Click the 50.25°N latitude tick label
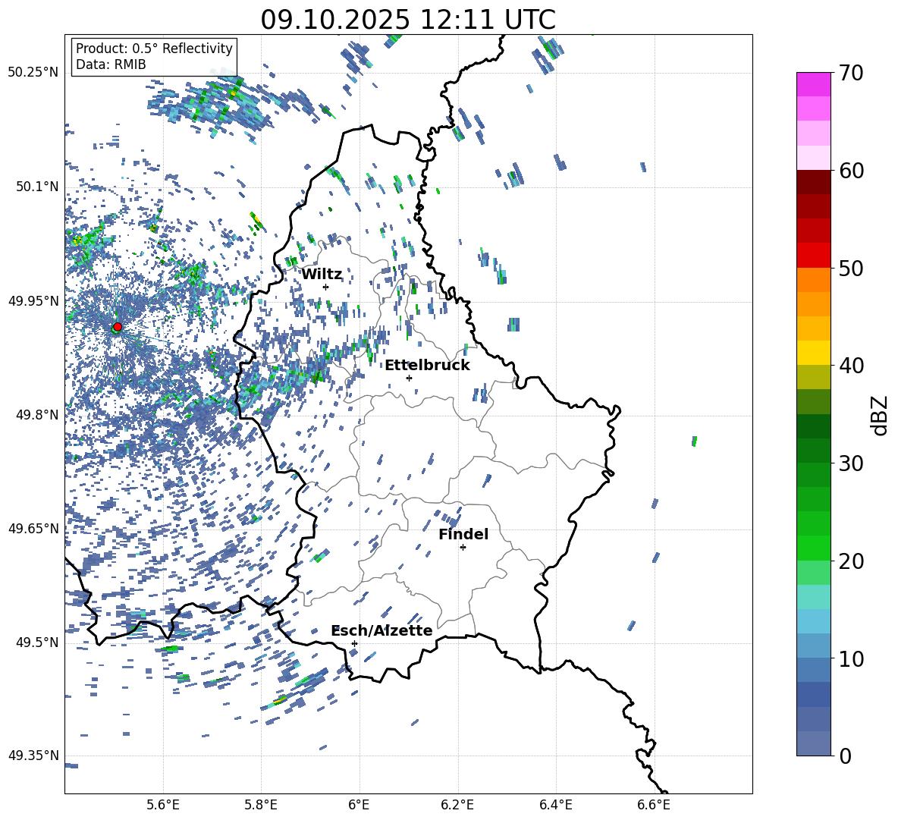 pos(33,73)
